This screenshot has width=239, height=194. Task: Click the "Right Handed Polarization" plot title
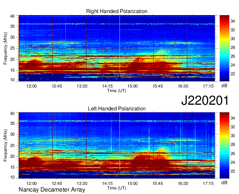[x=117, y=11]
